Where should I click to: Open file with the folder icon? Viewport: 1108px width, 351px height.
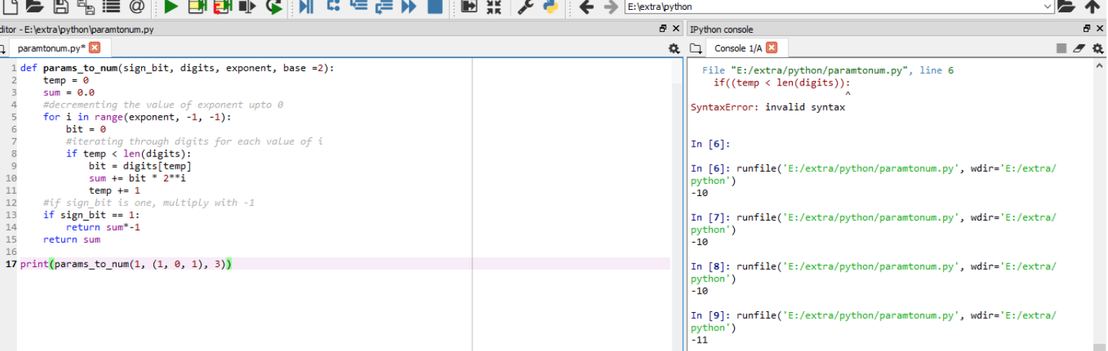pos(34,7)
